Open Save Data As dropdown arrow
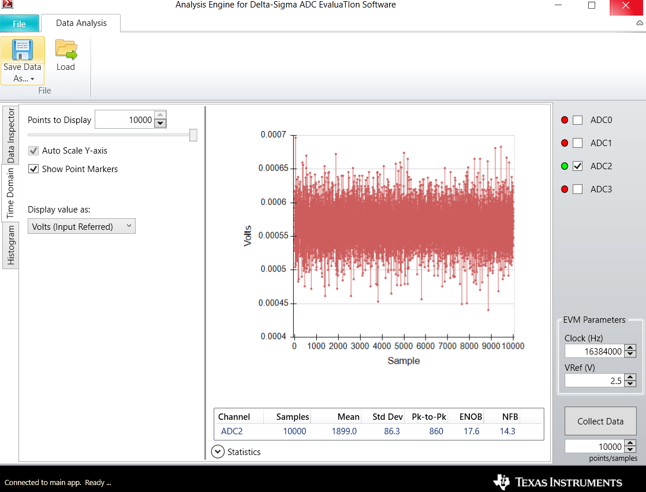The height and width of the screenshot is (492, 646). tap(32, 79)
